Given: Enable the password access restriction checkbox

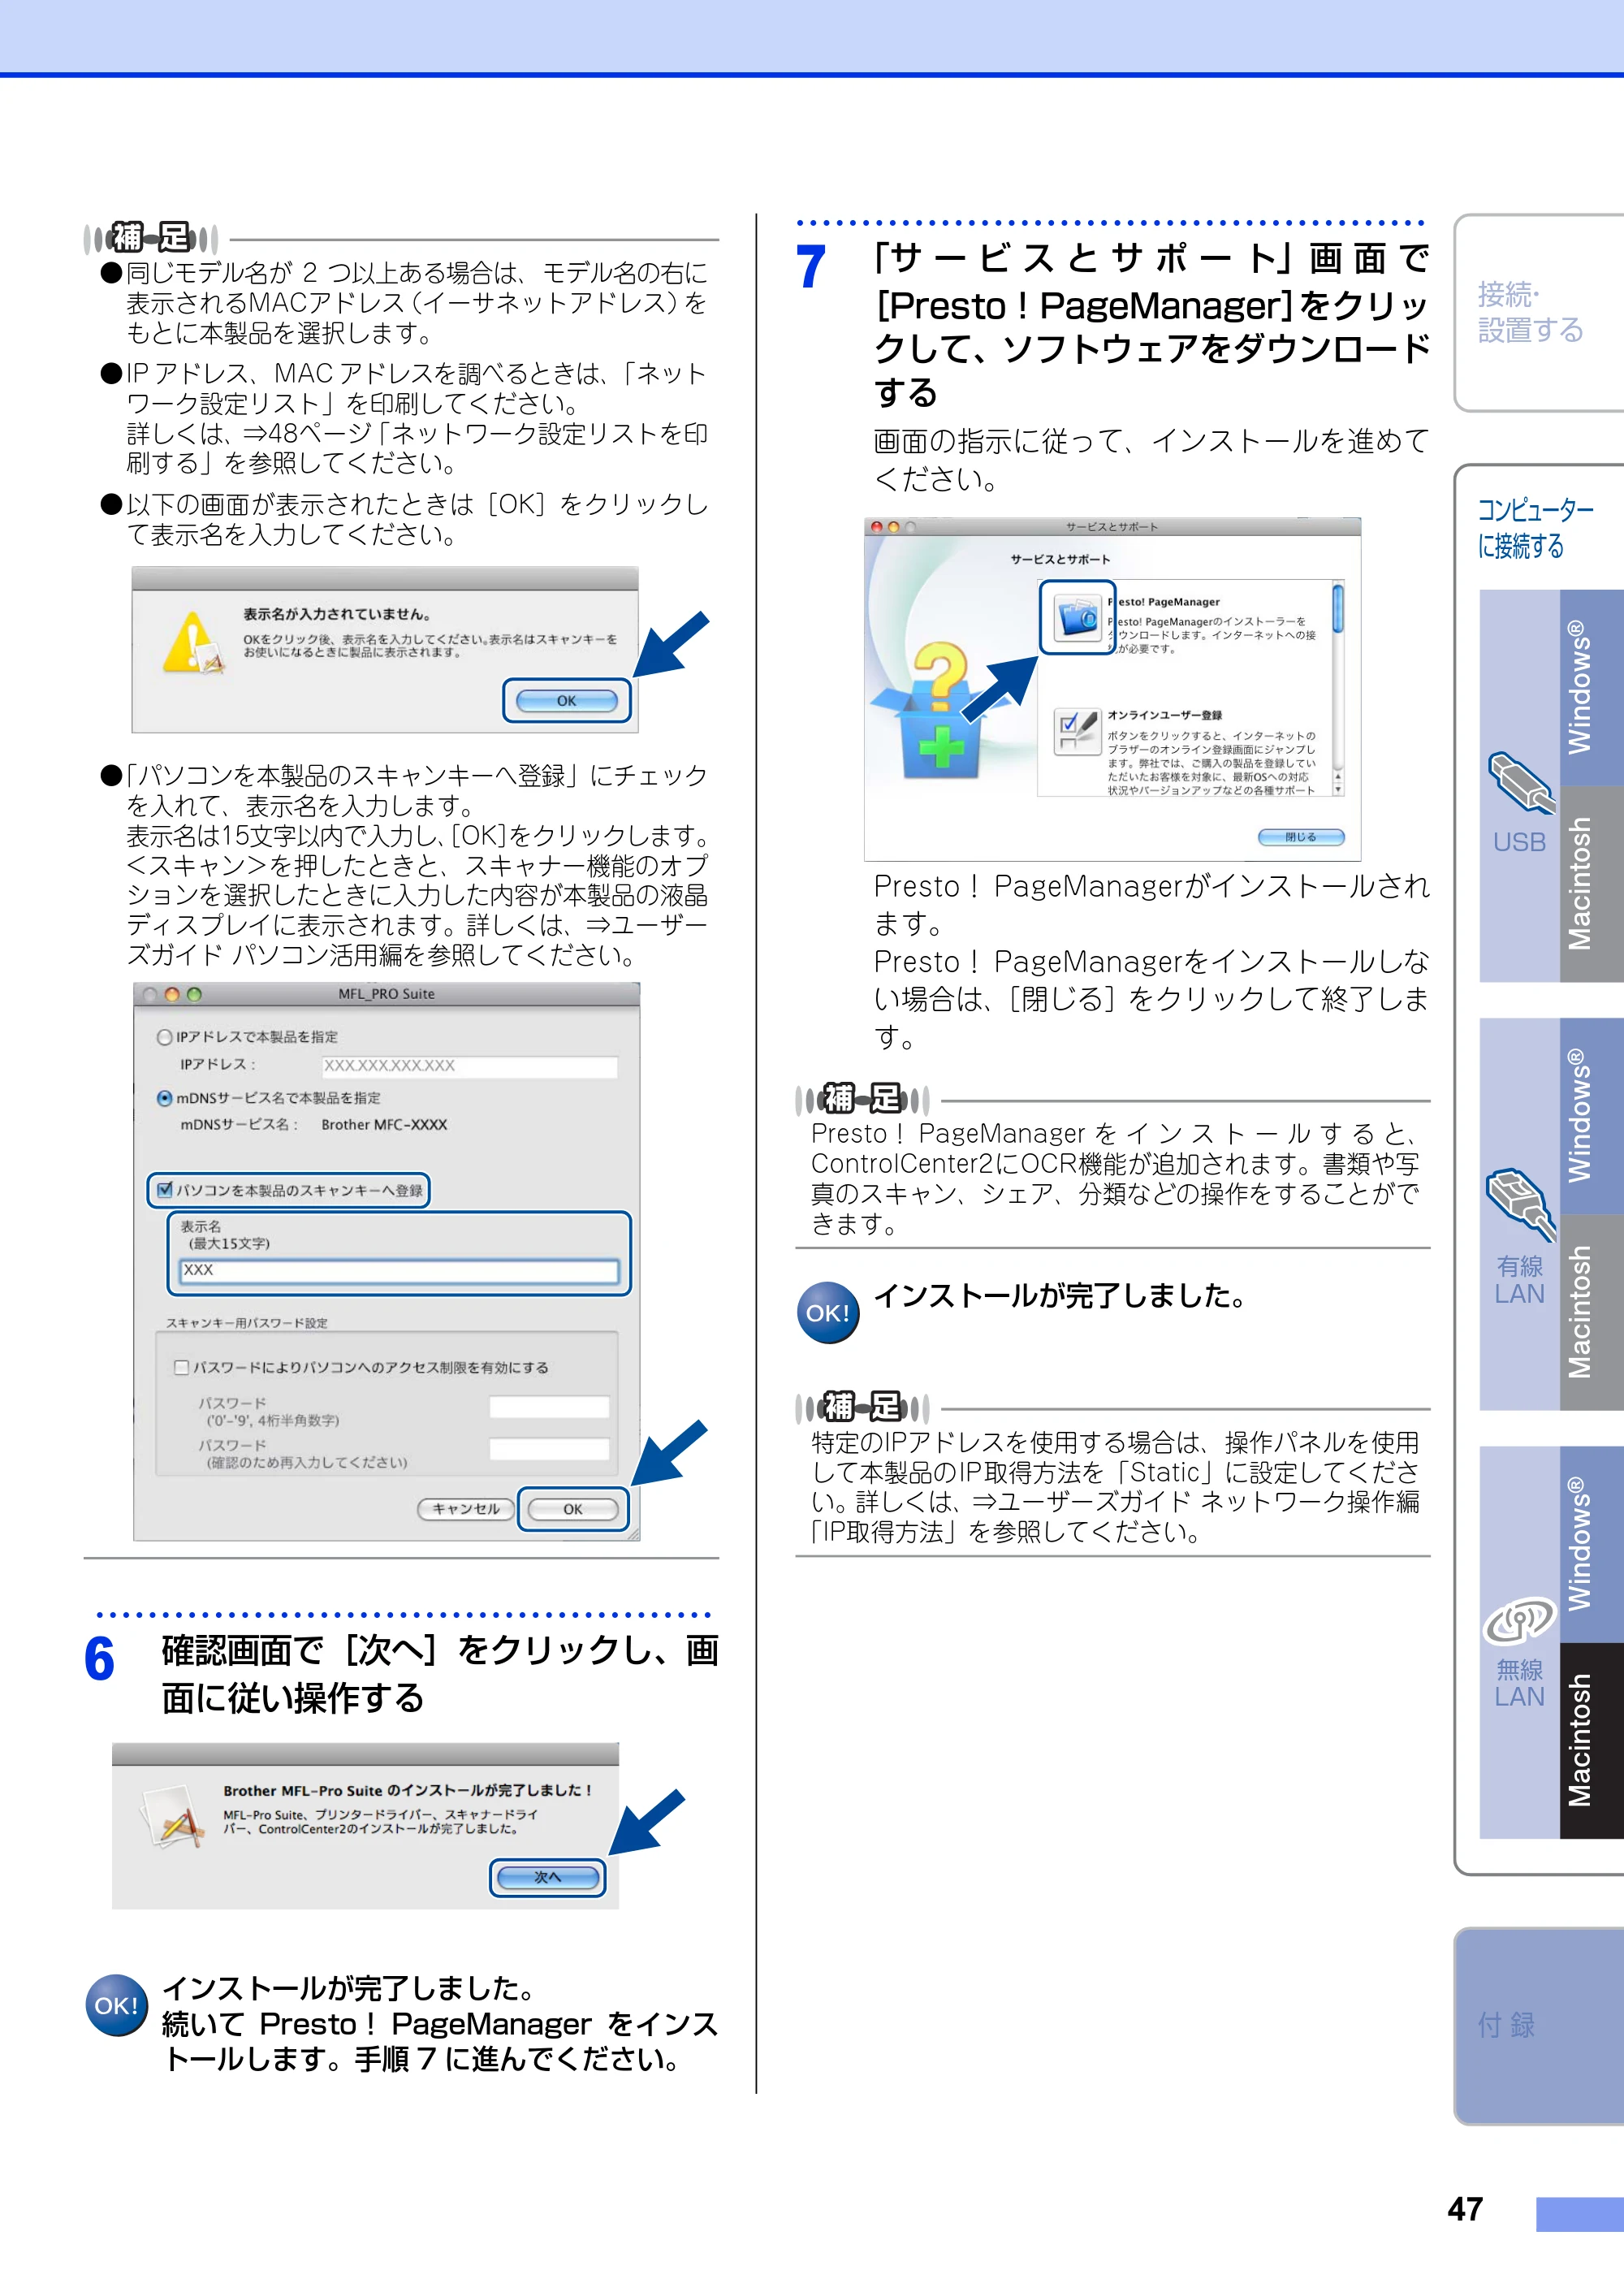Looking at the screenshot, I should click(x=181, y=1367).
